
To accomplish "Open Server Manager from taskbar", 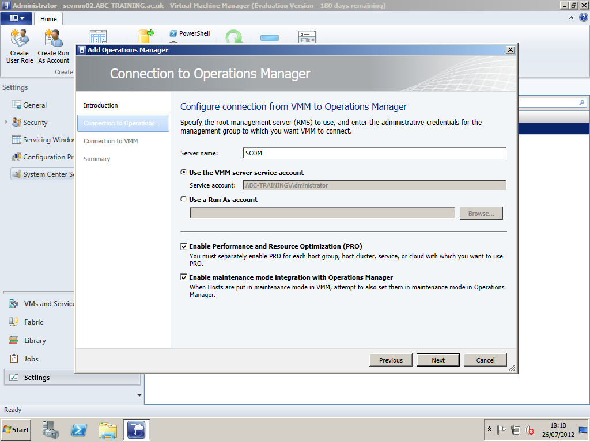I will [51, 429].
